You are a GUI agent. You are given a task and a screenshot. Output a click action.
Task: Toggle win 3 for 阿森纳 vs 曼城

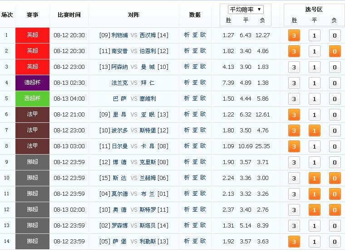click(294, 67)
